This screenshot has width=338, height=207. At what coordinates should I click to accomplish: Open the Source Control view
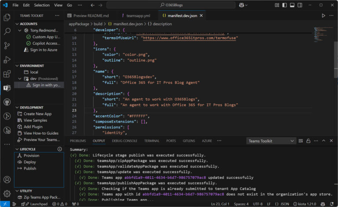coord(7,46)
